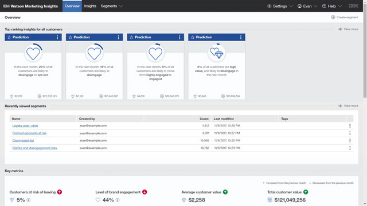The height and width of the screenshot is (206, 367).
Task: Open the Premium accounts at risk segment
Action: [x=29, y=133]
